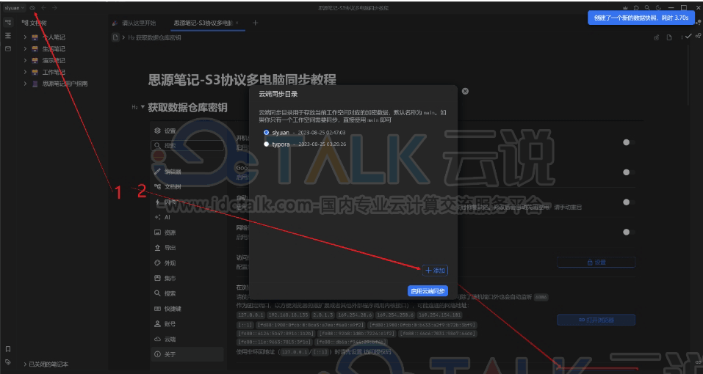Open the 云端 settings item

click(187, 339)
